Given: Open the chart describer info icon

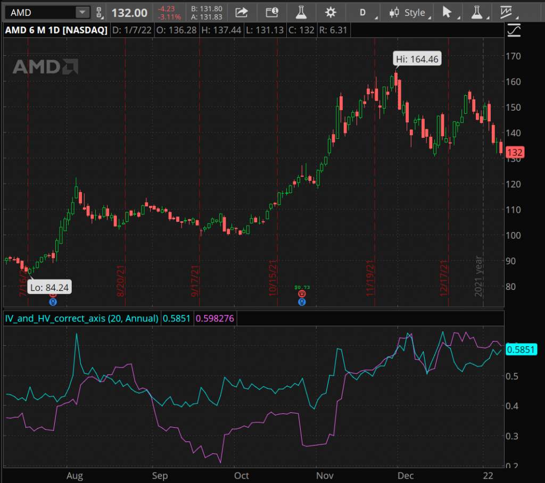Looking at the screenshot, I should pos(272,13).
